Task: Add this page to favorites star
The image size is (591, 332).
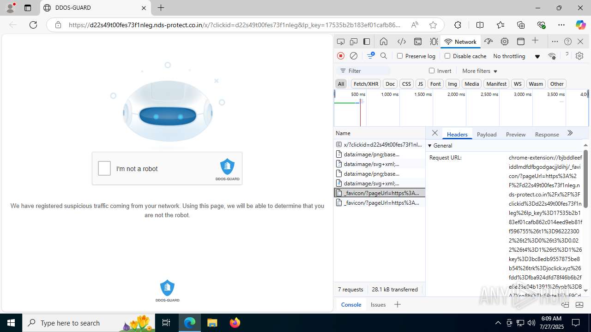Action: click(x=433, y=25)
